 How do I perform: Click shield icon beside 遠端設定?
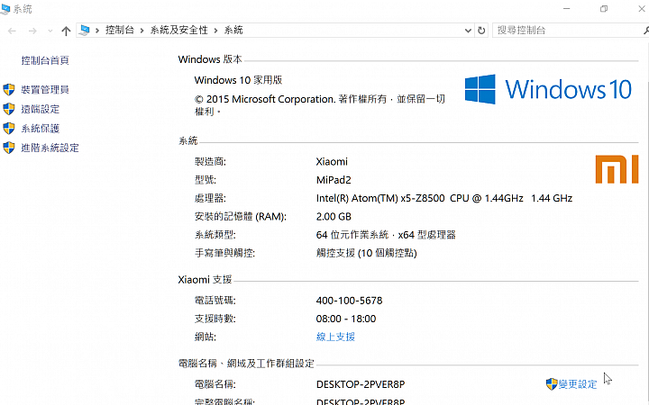(9, 109)
